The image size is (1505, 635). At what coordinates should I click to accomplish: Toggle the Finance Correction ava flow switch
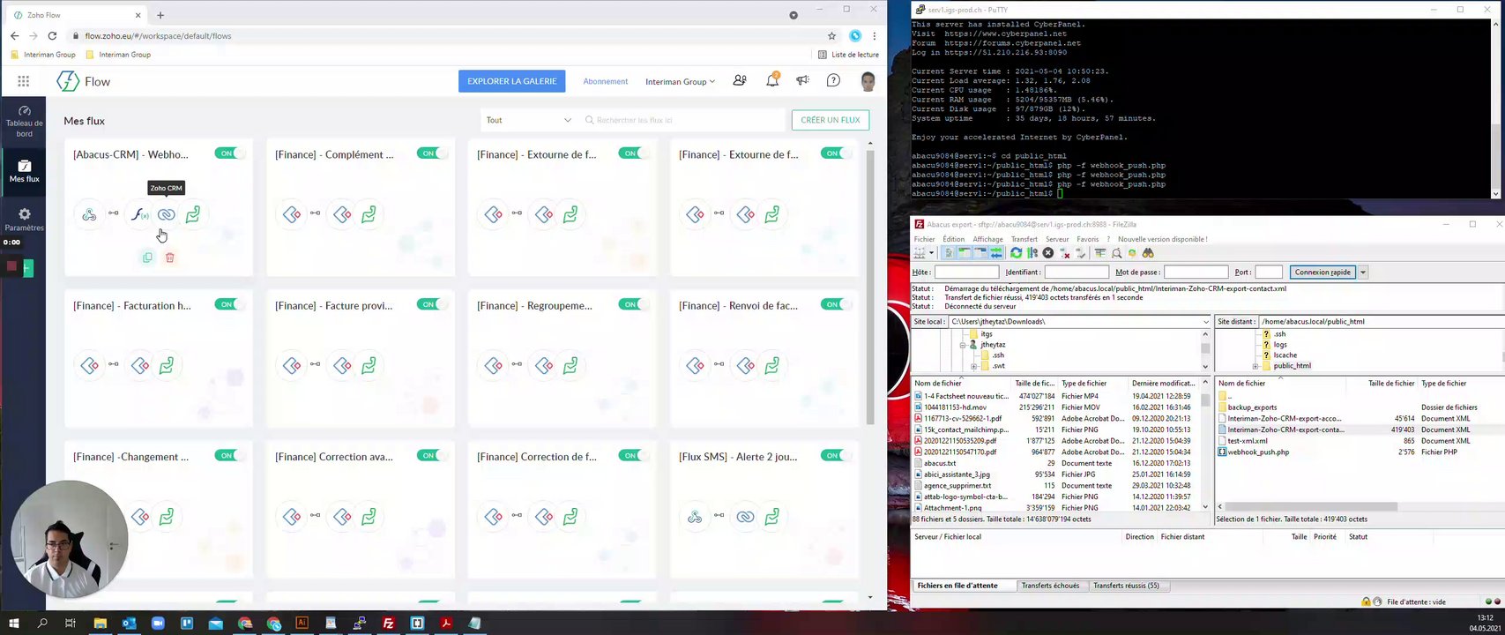pos(432,456)
